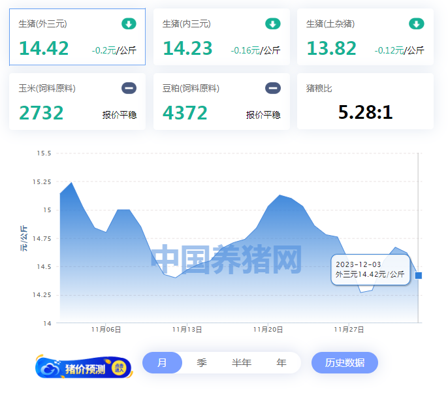Click the blue square data point marker
The height and width of the screenshot is (395, 448).
coord(419,276)
